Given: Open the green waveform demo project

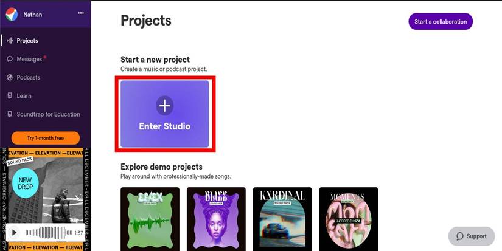Looking at the screenshot, I should tap(150, 219).
